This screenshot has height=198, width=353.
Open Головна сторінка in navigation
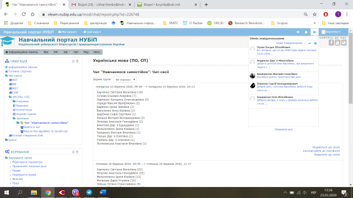coord(20,71)
